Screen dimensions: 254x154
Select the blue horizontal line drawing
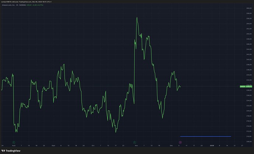[x=205, y=136]
